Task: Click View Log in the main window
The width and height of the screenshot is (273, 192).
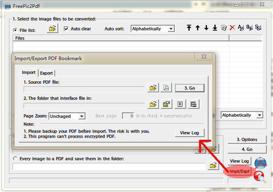Action: pyautogui.click(x=240, y=161)
